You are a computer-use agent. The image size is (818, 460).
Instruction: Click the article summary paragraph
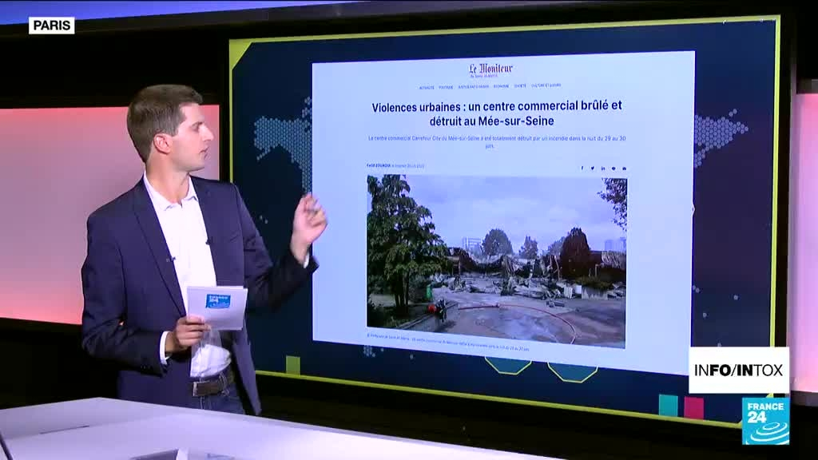[496, 141]
